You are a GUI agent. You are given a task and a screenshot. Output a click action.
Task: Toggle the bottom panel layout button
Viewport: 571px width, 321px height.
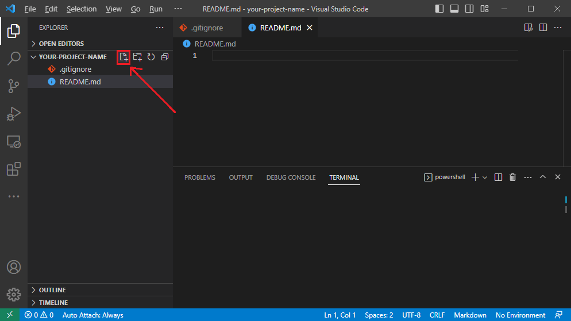point(454,9)
